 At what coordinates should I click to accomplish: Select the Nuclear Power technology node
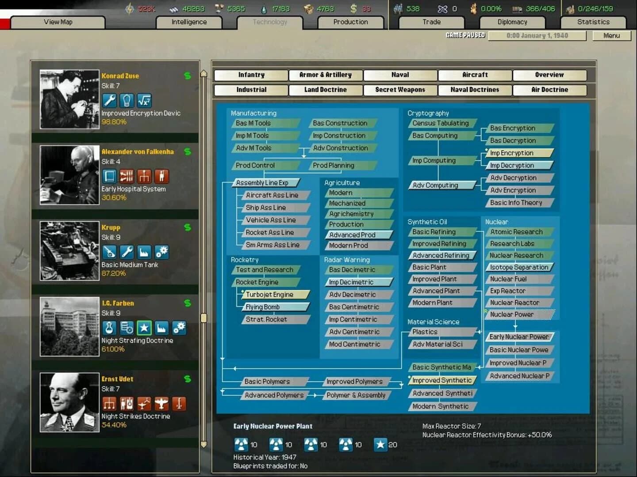[x=519, y=314]
